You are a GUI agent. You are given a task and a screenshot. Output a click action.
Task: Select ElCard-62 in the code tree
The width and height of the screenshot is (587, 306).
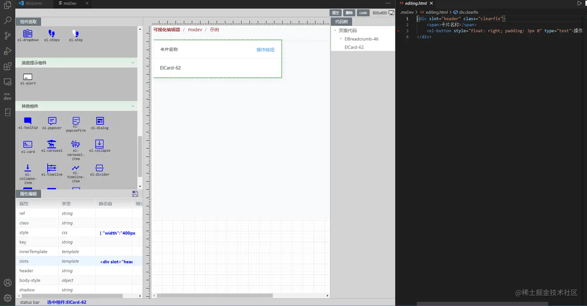tap(354, 47)
